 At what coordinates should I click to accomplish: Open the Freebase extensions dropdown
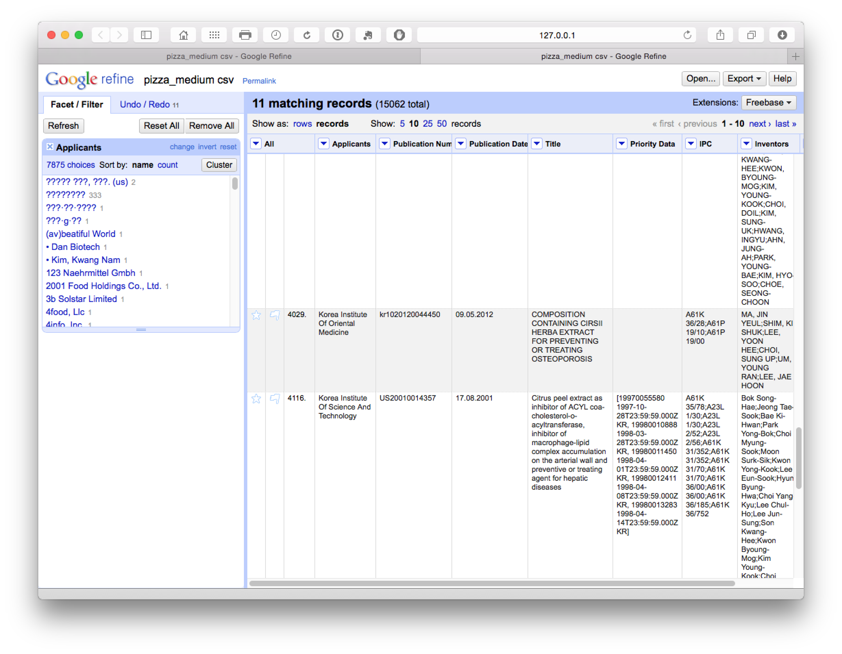(768, 102)
